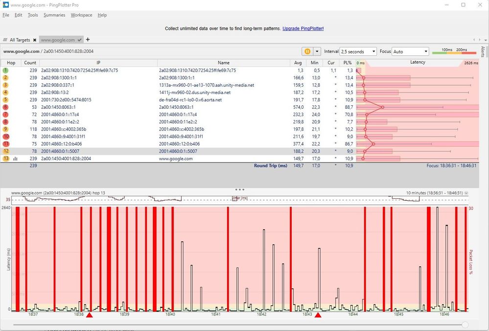Add a new target tab with plus
This screenshot has width=489, height=331.
[88, 39]
